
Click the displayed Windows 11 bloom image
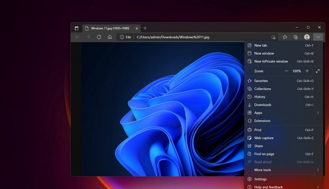point(163,109)
